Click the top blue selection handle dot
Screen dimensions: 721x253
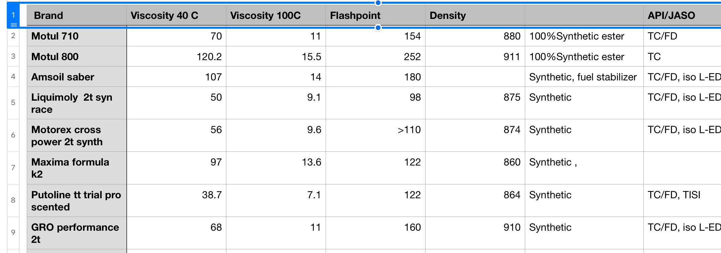coord(378,3)
